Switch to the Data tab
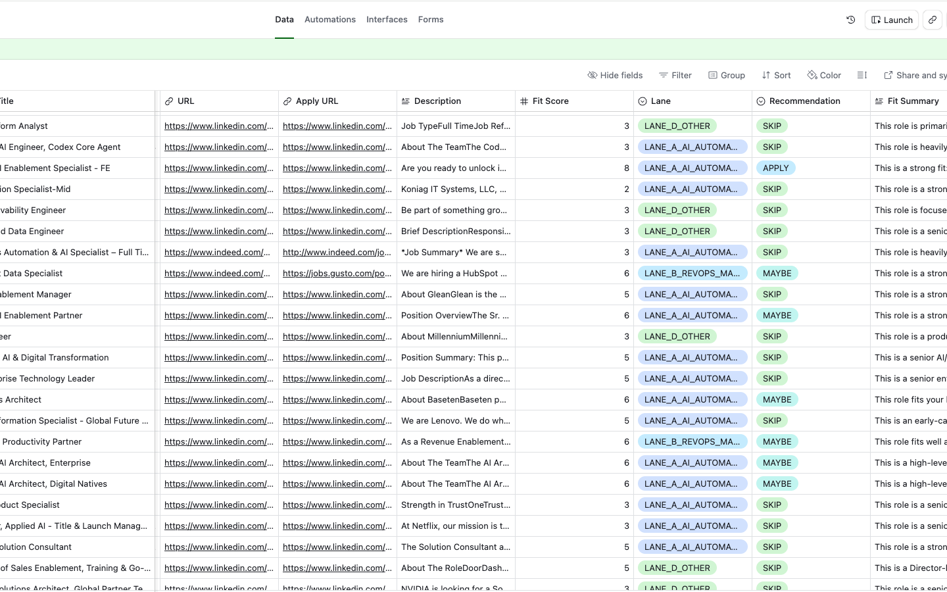The image size is (947, 592). [284, 20]
